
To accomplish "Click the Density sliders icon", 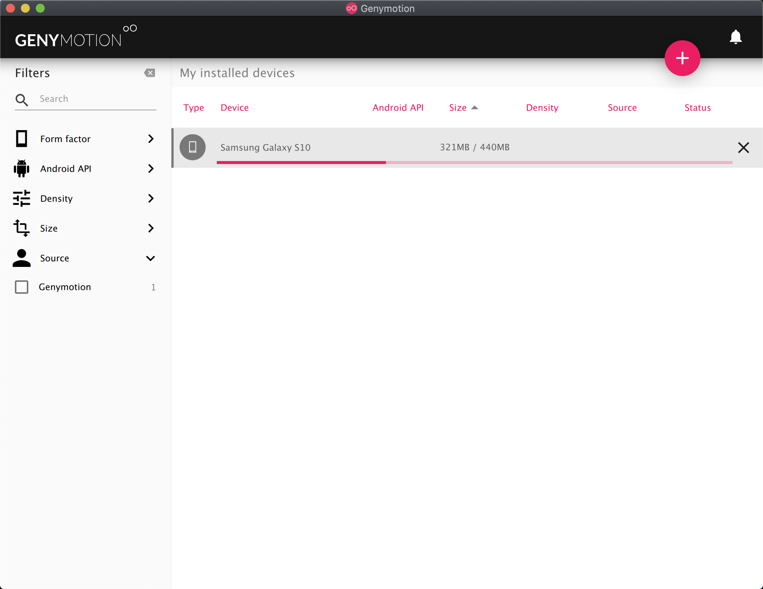I will (22, 198).
